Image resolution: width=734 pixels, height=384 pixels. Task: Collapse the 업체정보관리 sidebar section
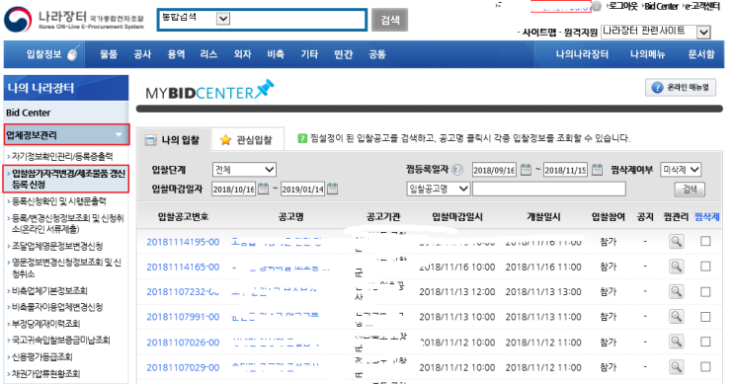click(66, 135)
